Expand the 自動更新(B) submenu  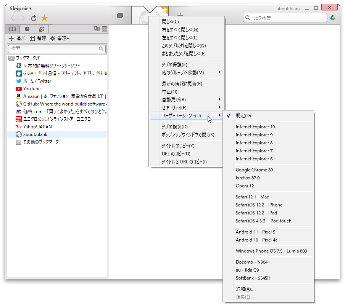[x=186, y=100]
